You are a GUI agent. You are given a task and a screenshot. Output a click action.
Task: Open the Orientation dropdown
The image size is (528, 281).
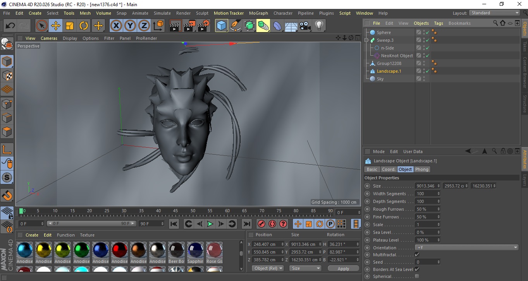(467, 247)
